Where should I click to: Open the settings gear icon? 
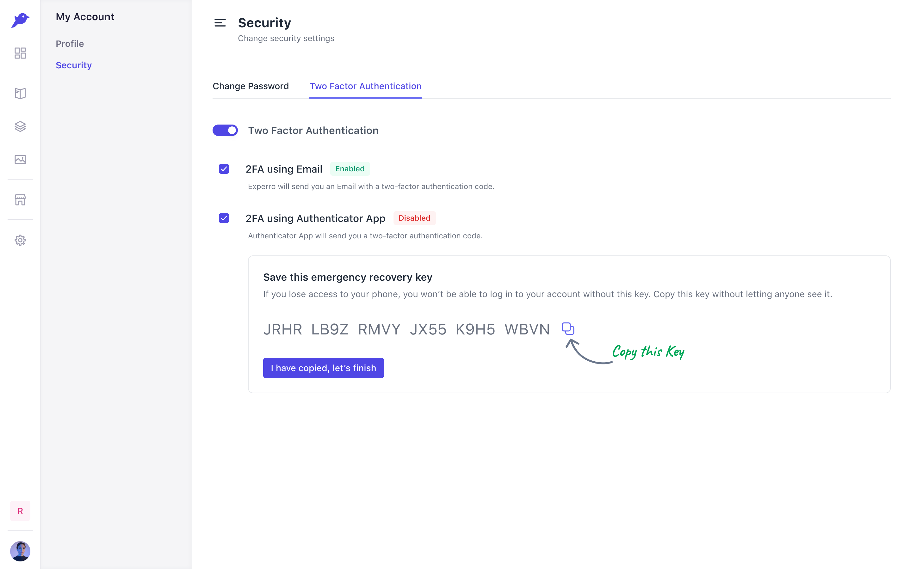click(x=20, y=240)
